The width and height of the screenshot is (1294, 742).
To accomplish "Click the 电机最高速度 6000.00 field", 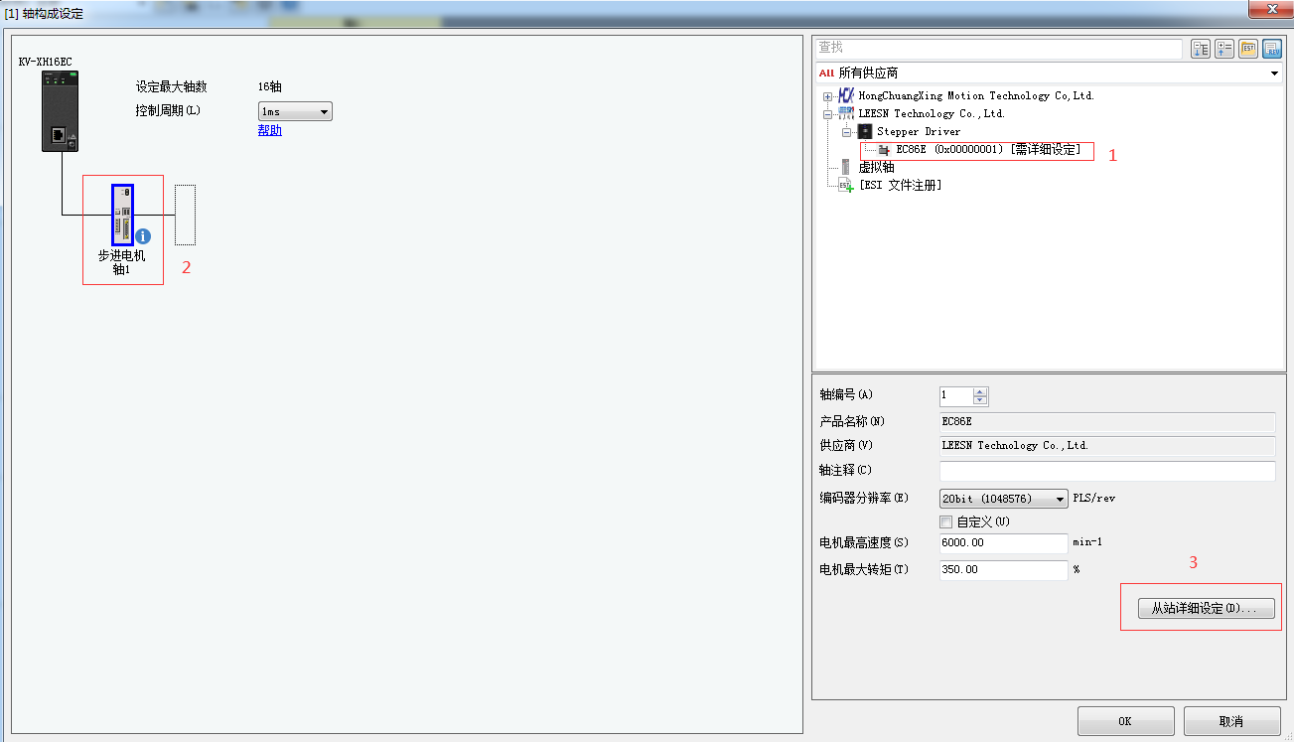I will pos(1003,543).
